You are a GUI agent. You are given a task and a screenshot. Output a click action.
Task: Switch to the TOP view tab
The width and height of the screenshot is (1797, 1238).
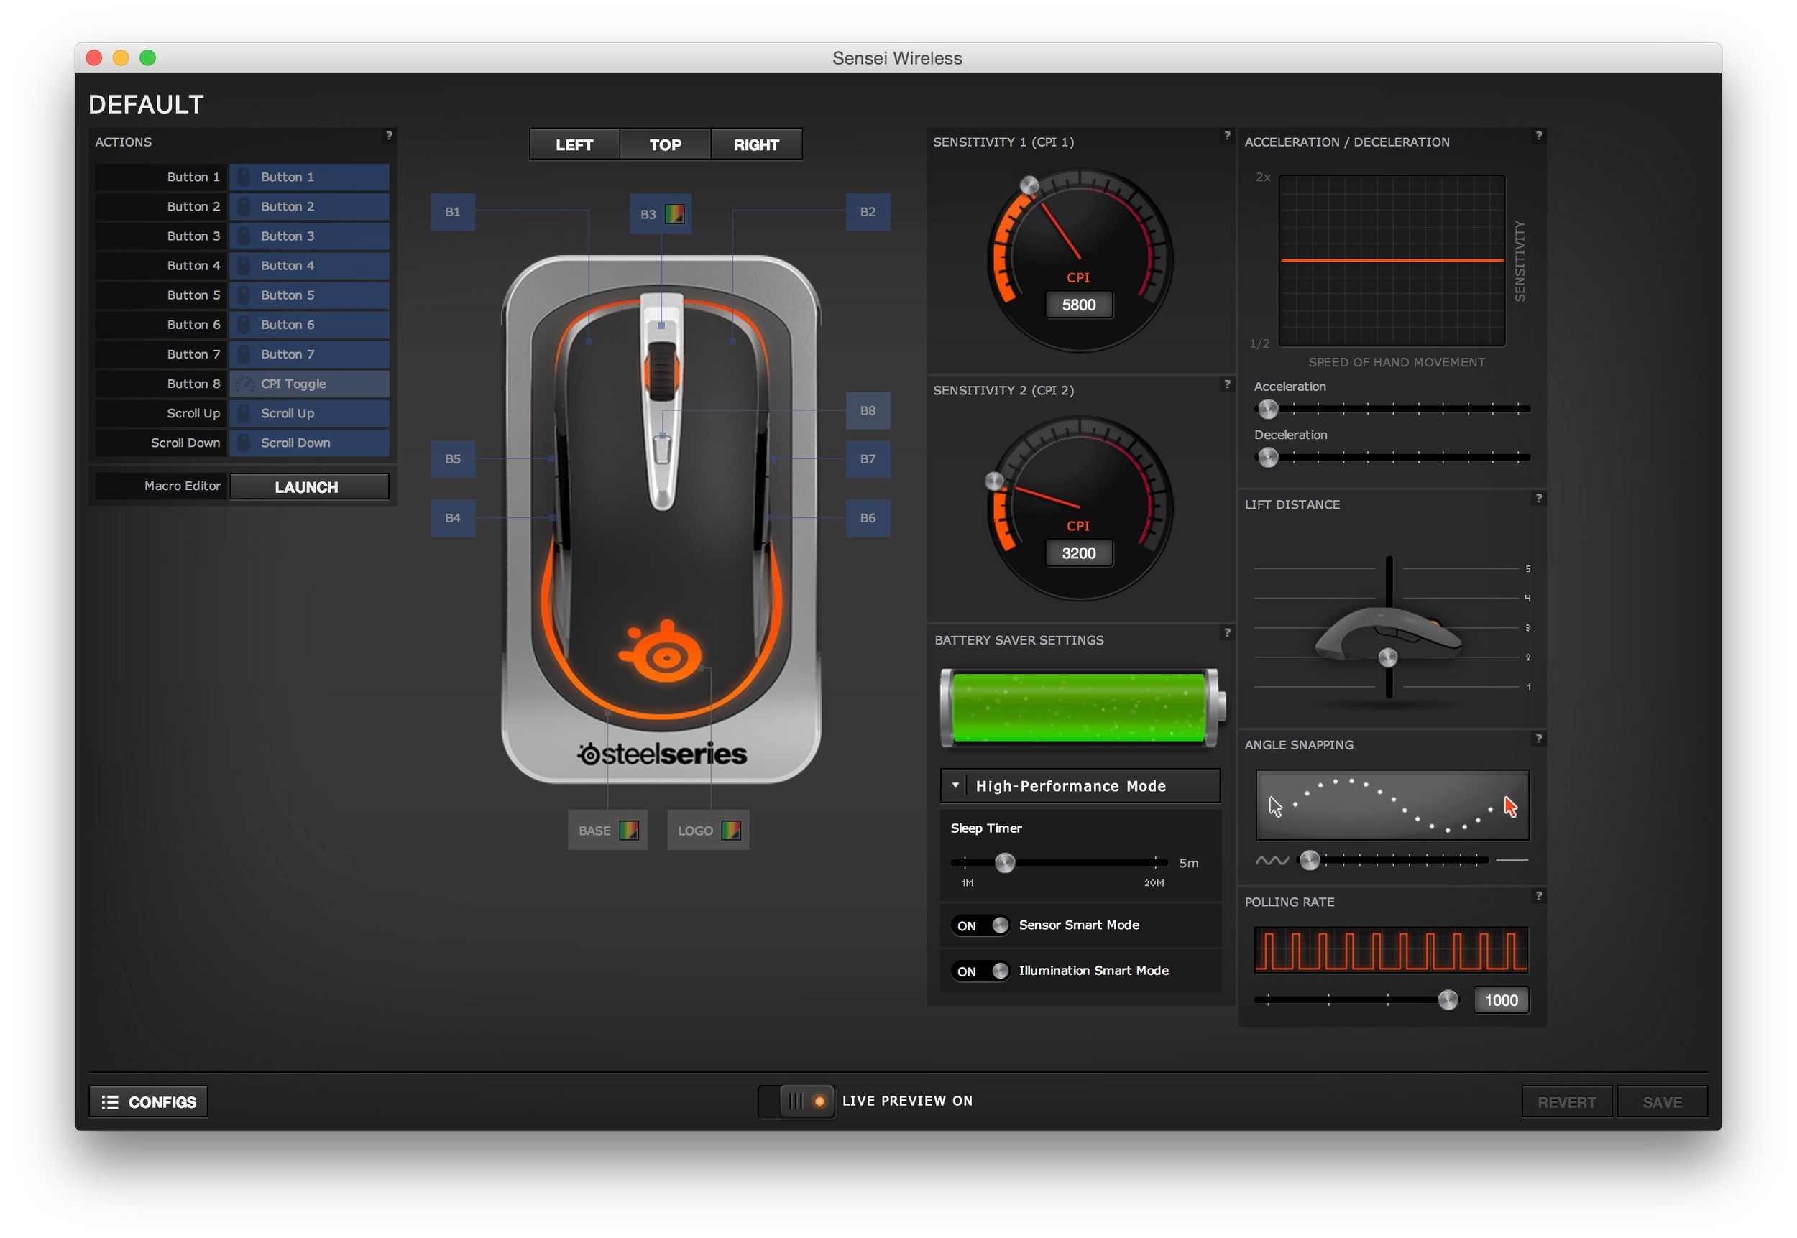point(665,144)
